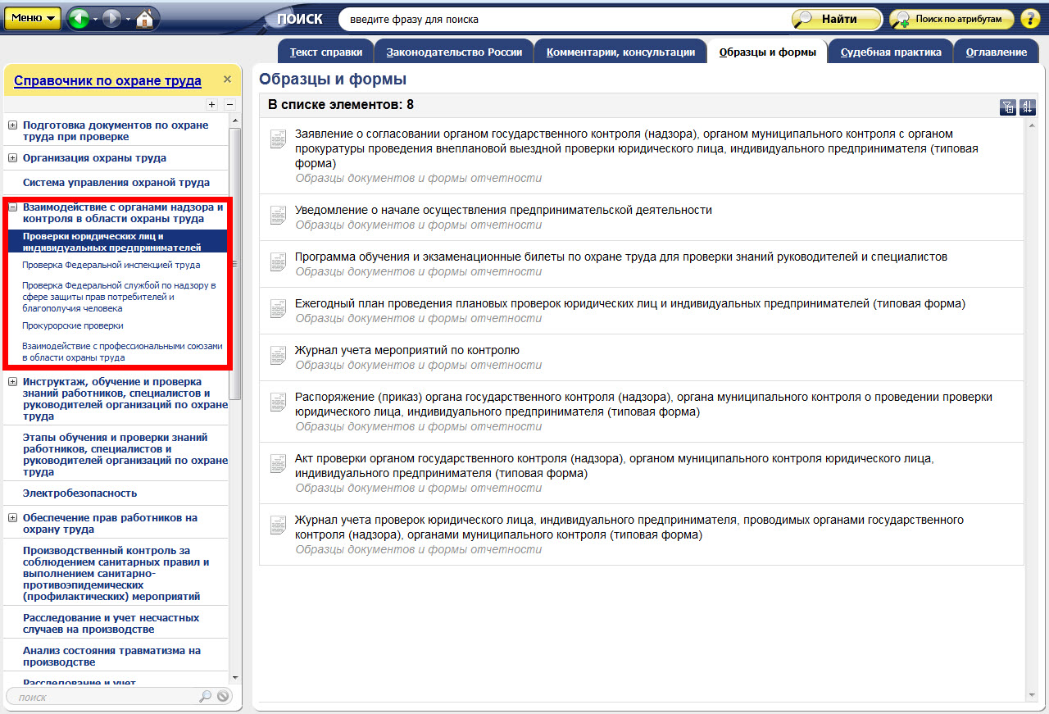Click the main search phrase input field
The height and width of the screenshot is (714, 1049).
[x=565, y=19]
